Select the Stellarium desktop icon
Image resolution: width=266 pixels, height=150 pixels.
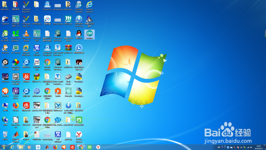point(5,78)
